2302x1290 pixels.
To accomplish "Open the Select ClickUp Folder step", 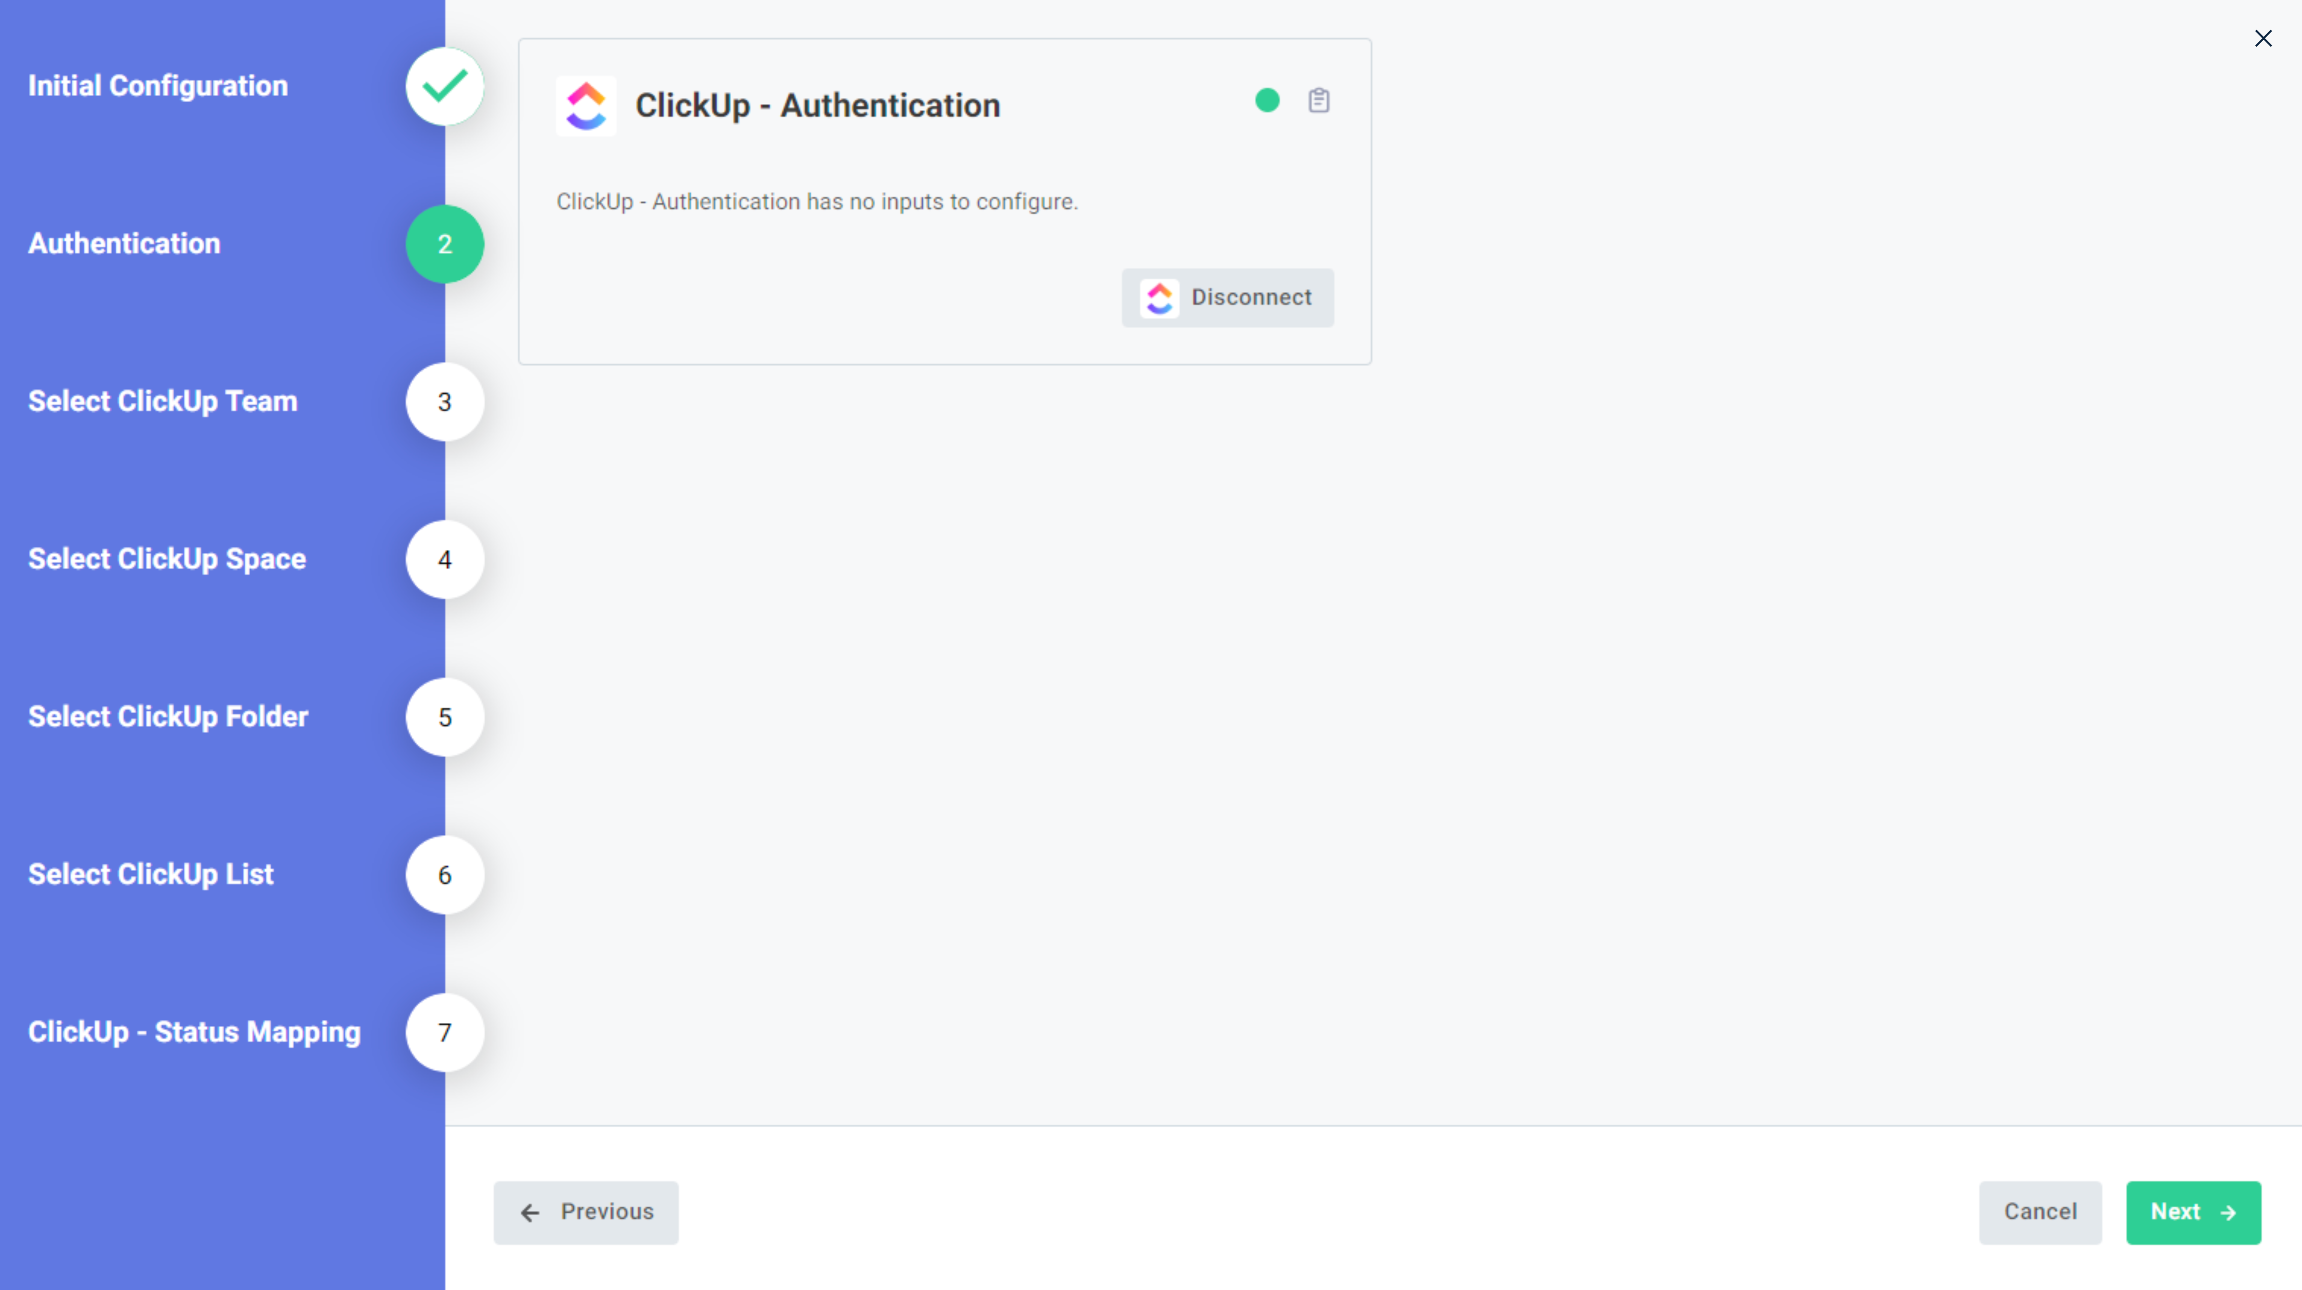I will [x=444, y=716].
